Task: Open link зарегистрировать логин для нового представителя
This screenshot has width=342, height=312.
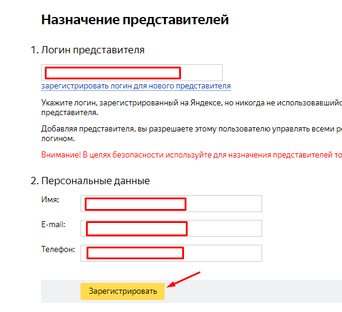Action: tap(136, 86)
